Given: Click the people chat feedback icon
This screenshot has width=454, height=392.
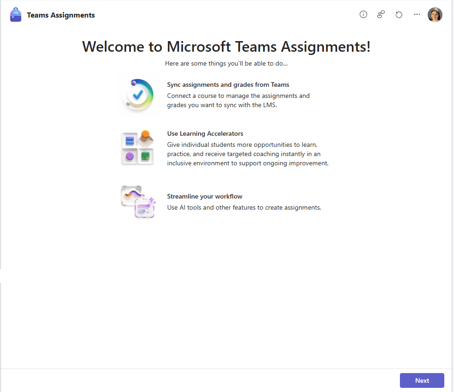Looking at the screenshot, I should (381, 14).
